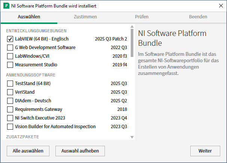Enable the VeriStand checkbox
This screenshot has height=163, width=227.
pyautogui.click(x=10, y=92)
